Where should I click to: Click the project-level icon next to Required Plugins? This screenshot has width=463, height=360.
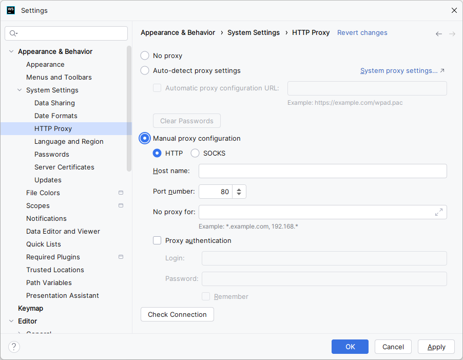121,257
